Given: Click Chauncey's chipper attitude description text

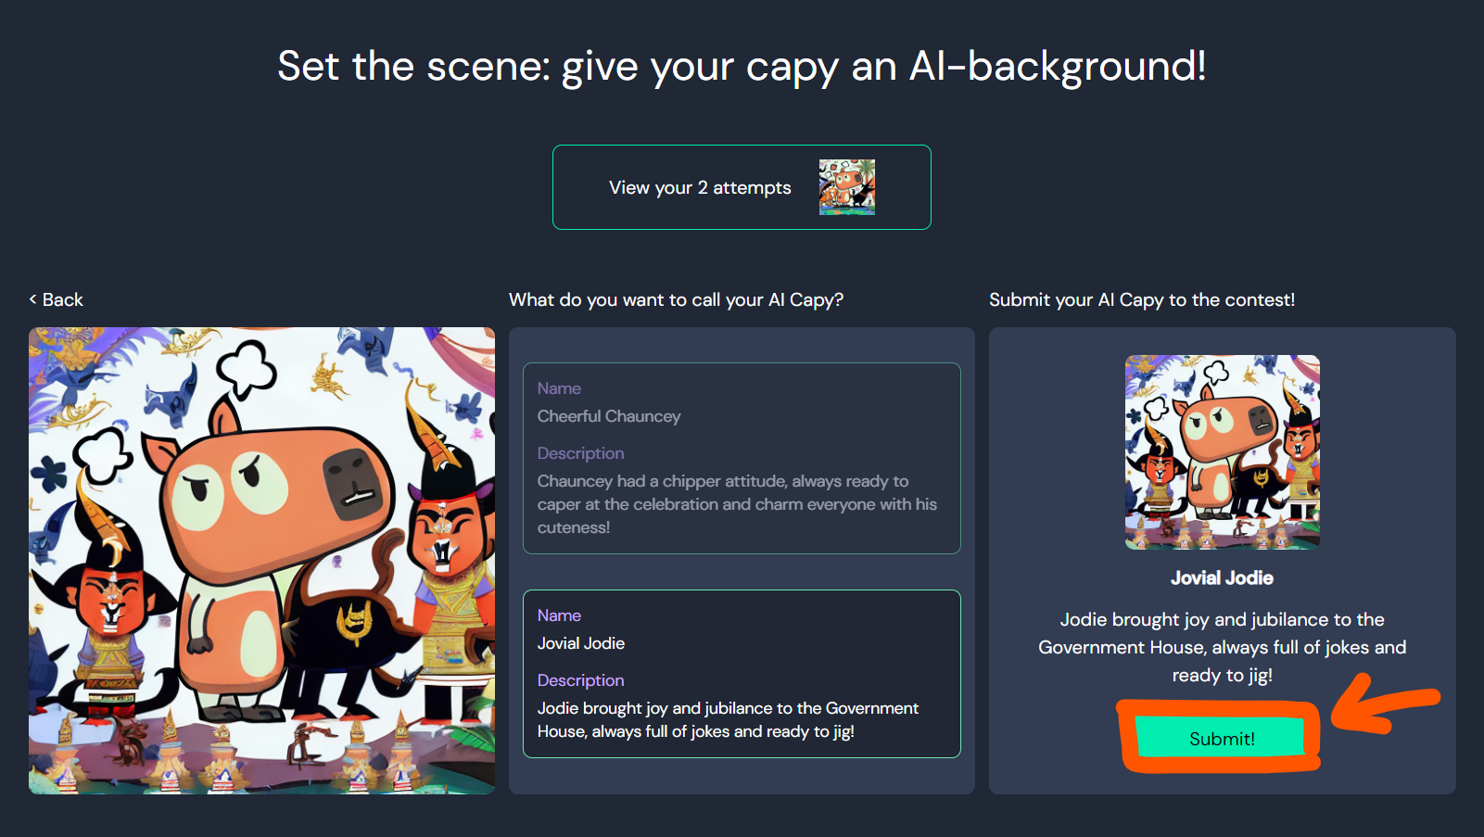Looking at the screenshot, I should (737, 504).
